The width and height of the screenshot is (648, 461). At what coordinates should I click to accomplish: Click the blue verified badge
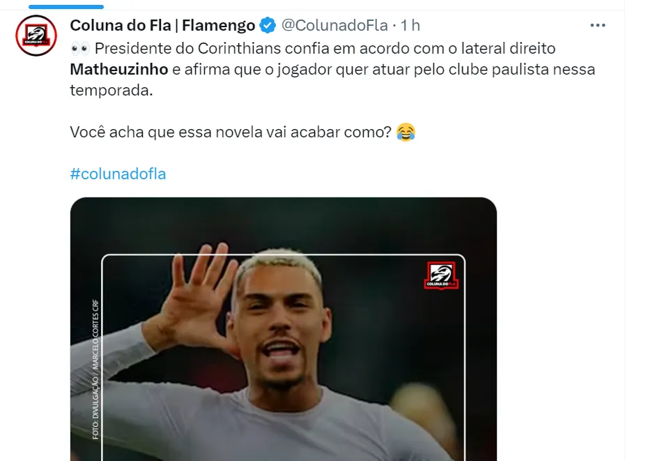pos(268,26)
